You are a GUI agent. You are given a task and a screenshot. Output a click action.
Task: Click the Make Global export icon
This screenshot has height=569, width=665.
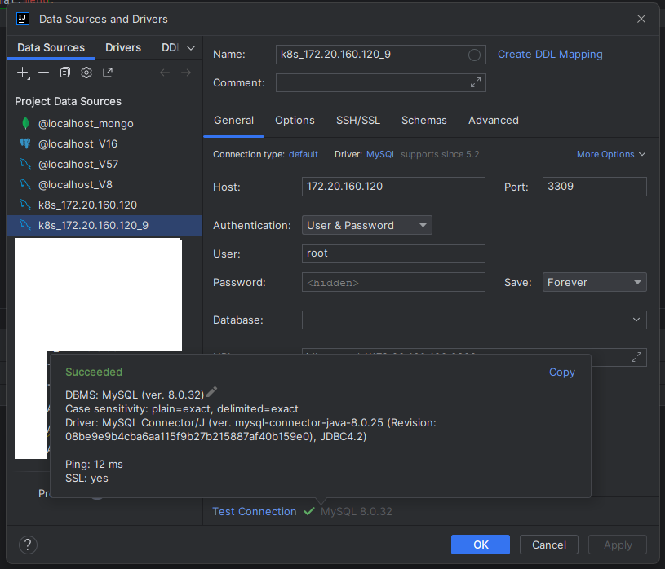(x=108, y=73)
